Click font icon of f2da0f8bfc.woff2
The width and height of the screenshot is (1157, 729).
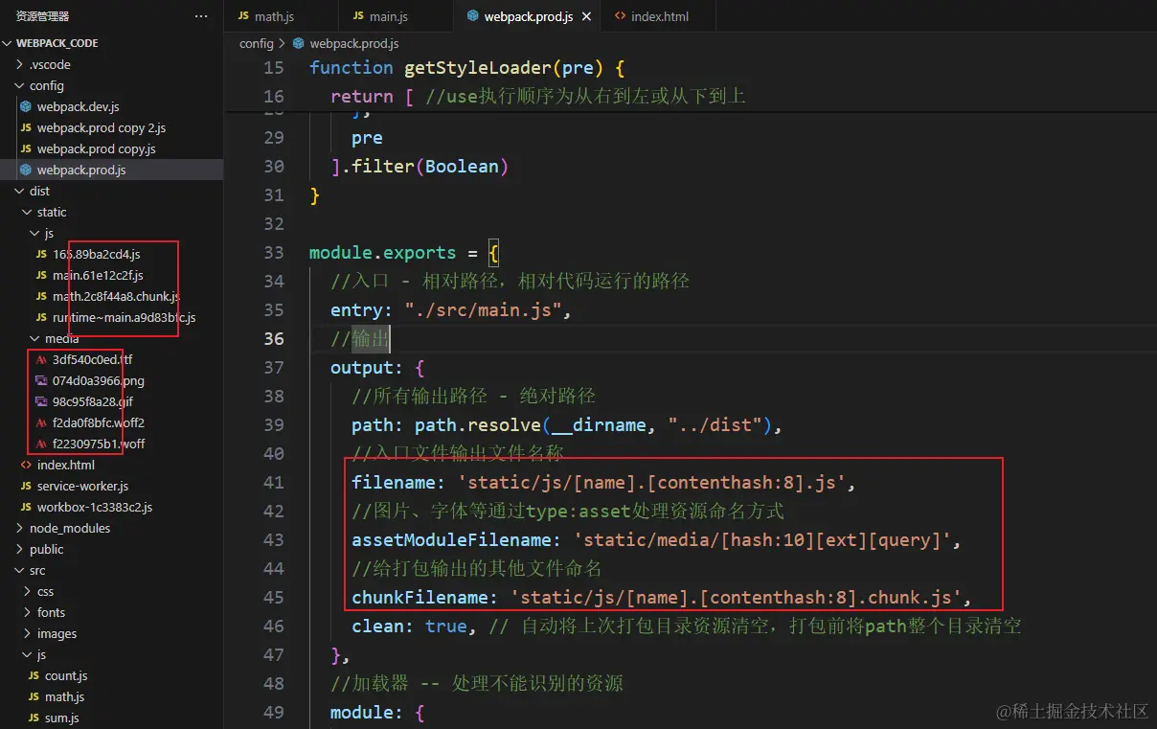tap(41, 422)
